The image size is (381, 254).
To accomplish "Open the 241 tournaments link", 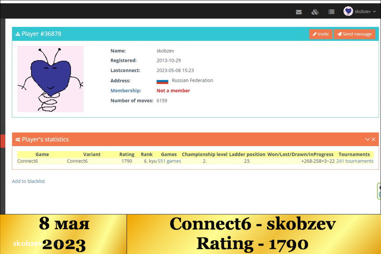I will (x=355, y=161).
